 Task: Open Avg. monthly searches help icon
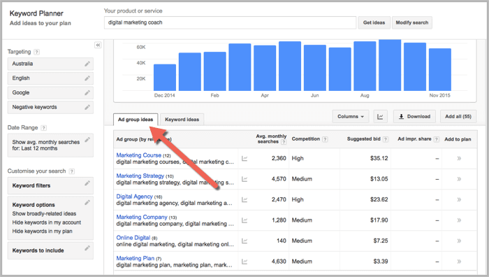coord(284,142)
